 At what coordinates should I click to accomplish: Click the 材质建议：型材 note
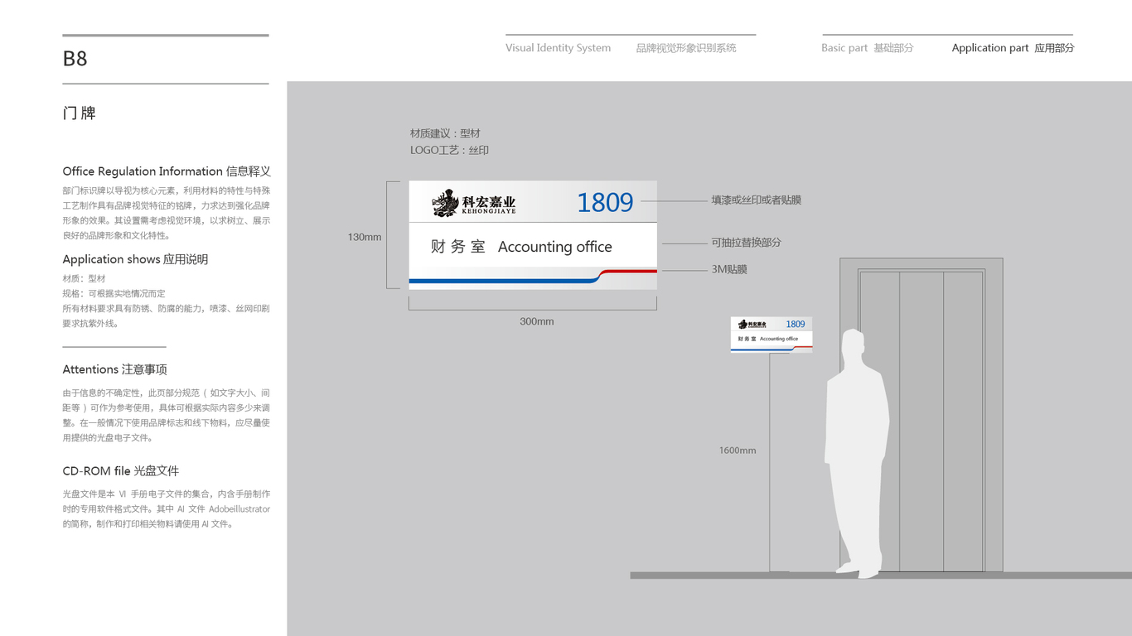coord(445,133)
